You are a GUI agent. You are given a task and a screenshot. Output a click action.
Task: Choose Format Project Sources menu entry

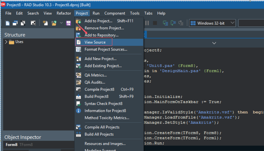[109, 49]
